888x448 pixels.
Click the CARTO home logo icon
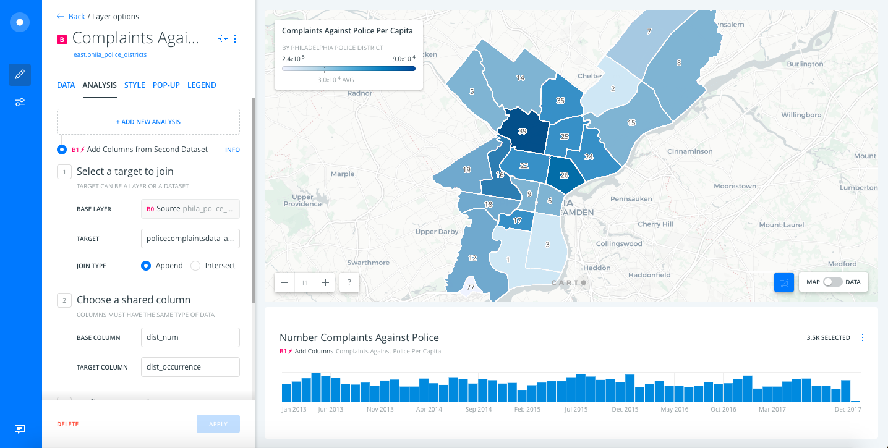20,22
